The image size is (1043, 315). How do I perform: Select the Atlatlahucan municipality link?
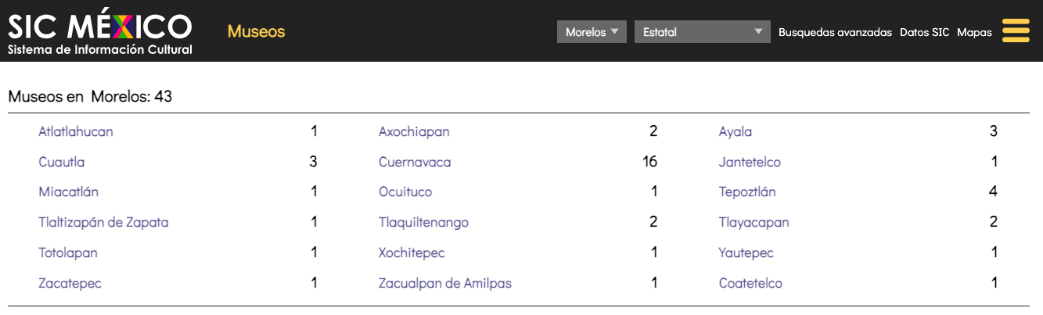76,131
